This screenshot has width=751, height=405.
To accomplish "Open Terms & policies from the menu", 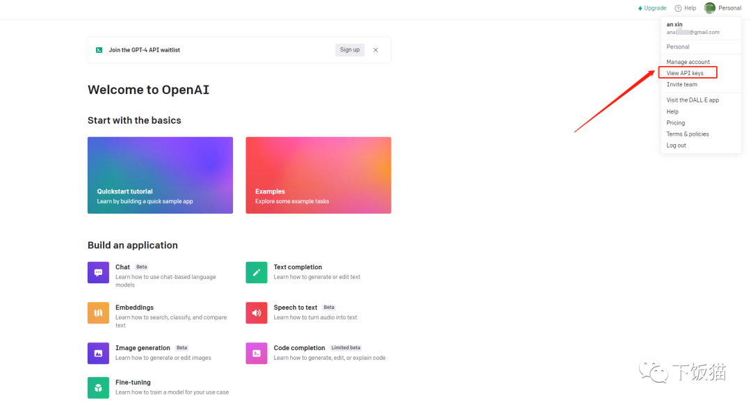I will coord(687,134).
